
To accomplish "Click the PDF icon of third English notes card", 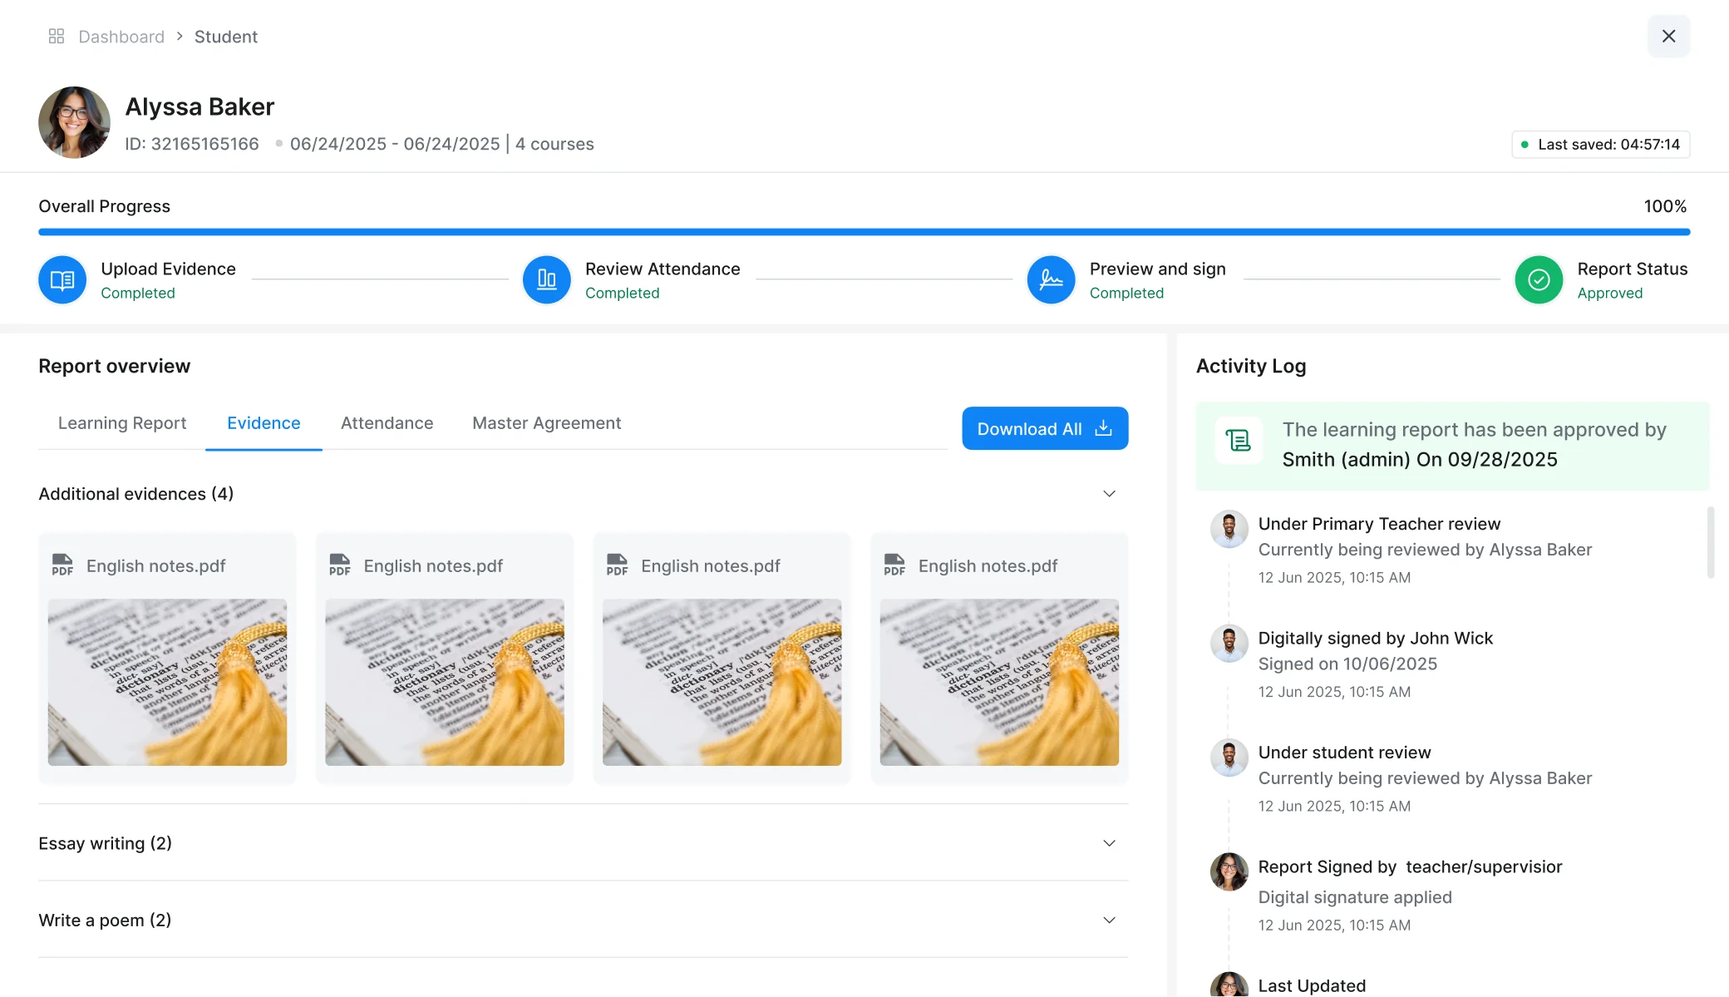I will [617, 565].
